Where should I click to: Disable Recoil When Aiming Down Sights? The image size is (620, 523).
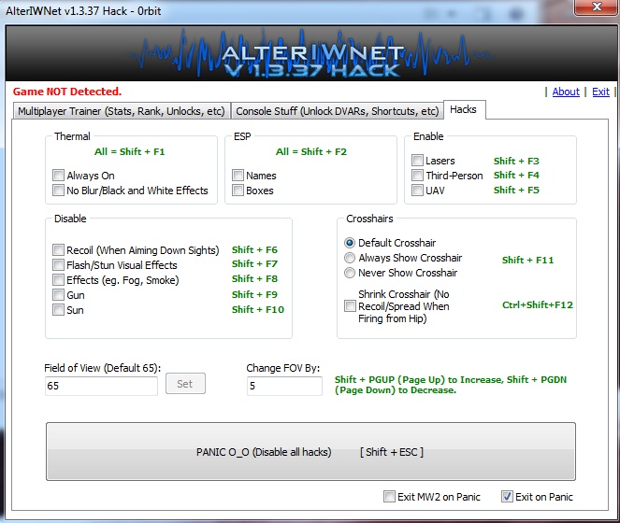pyautogui.click(x=58, y=249)
